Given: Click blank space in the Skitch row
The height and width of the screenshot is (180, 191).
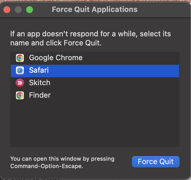Looking at the screenshot, I should click(115, 83).
